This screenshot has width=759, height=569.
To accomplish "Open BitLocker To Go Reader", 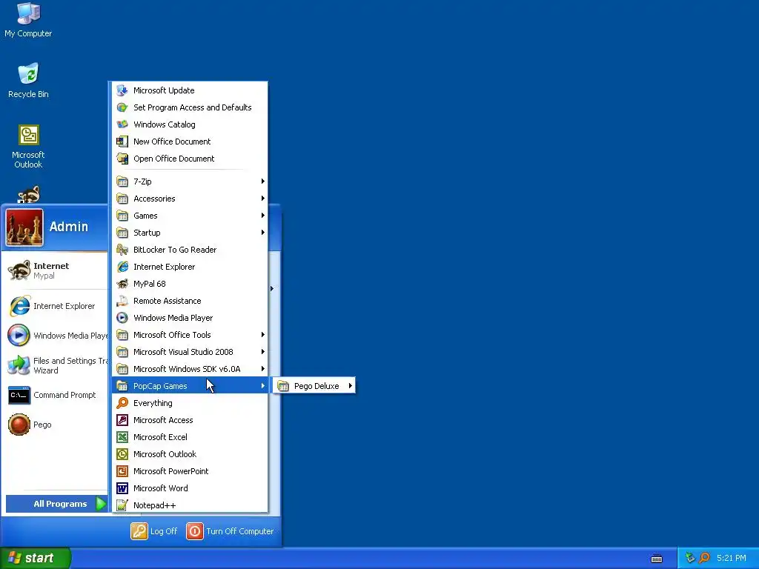I will (189, 250).
